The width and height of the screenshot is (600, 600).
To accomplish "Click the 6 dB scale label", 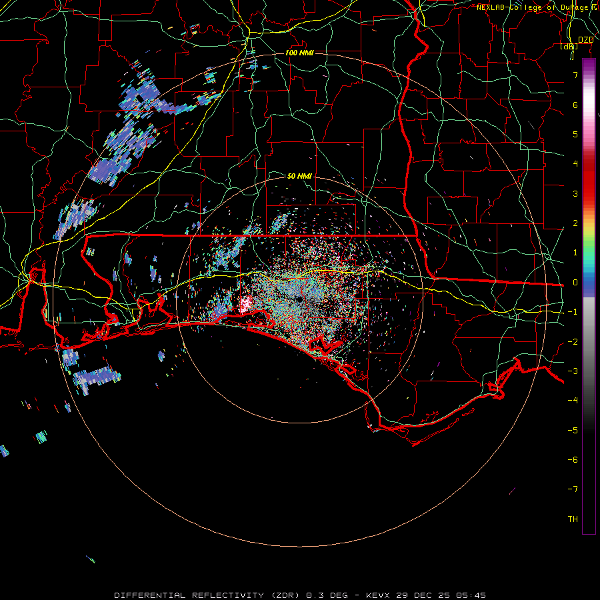I will point(575,105).
